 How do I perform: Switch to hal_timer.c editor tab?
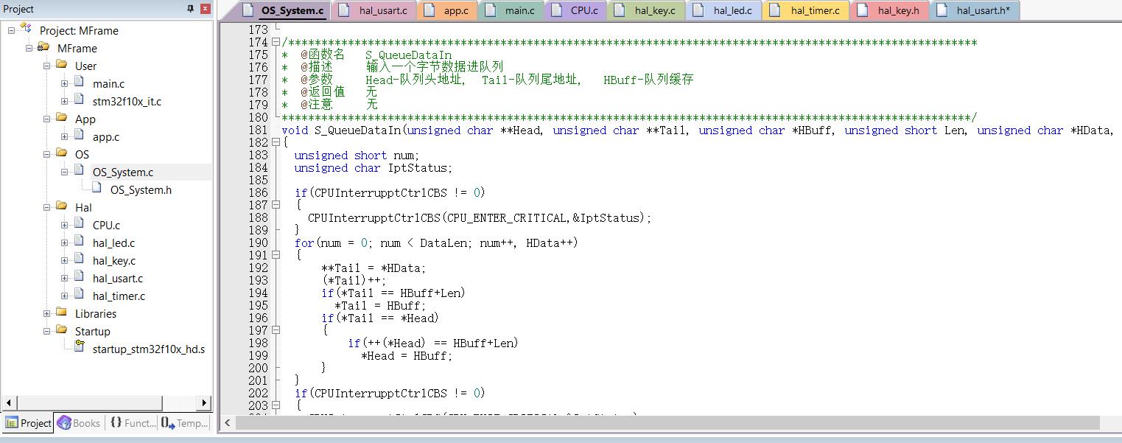click(x=807, y=10)
